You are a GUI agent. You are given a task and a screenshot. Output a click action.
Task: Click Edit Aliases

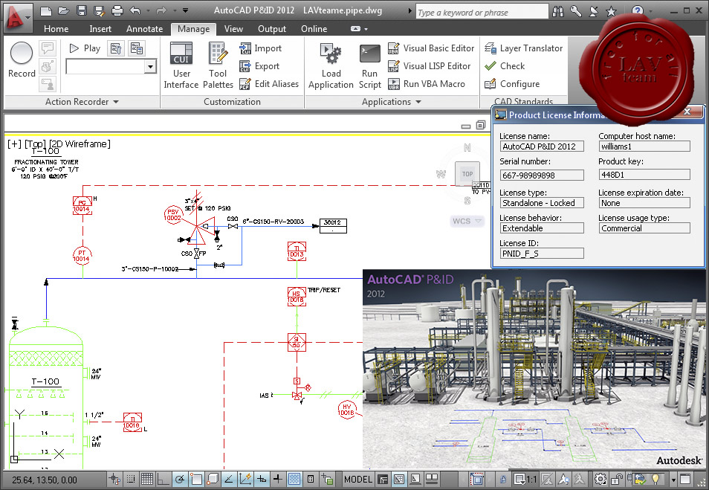(270, 84)
